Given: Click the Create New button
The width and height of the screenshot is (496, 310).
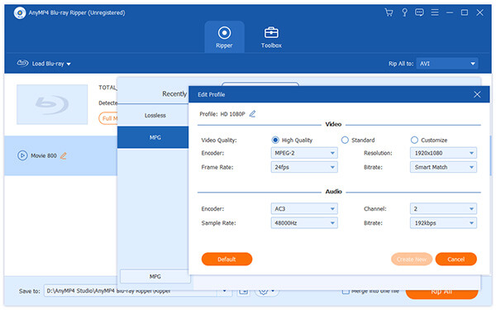Looking at the screenshot, I should (412, 259).
